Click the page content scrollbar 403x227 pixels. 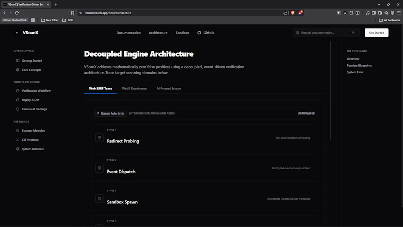coord(330,91)
